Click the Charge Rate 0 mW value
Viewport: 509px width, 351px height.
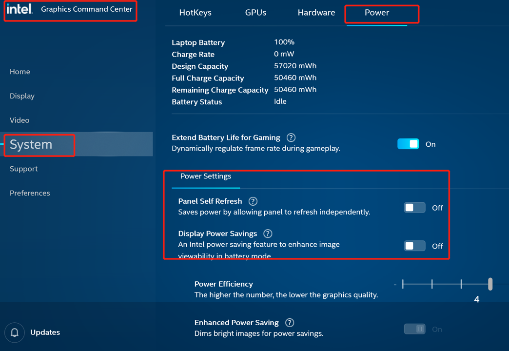284,54
